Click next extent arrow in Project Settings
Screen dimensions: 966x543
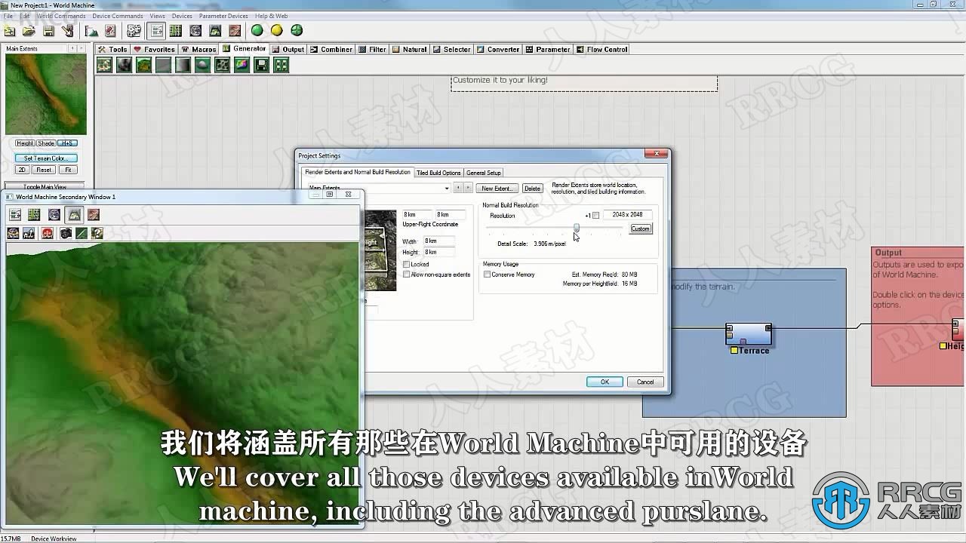(x=468, y=189)
